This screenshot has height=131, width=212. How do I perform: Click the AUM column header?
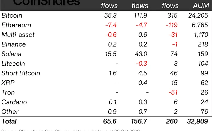click(x=201, y=6)
